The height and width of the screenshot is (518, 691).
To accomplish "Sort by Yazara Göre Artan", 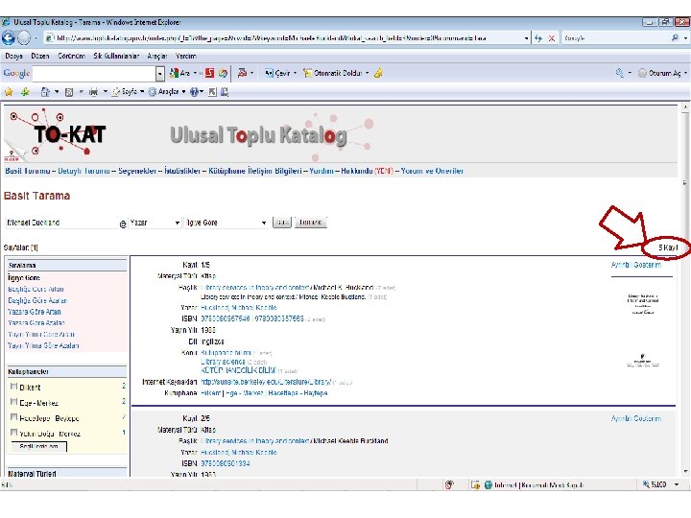I will [x=35, y=312].
